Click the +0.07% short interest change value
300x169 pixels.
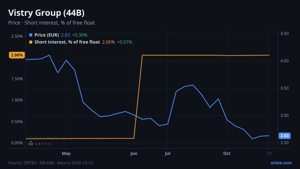point(124,42)
